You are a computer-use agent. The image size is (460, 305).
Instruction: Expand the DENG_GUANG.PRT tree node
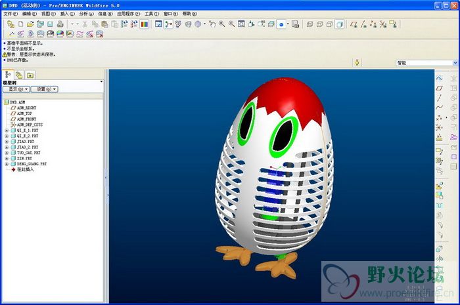7,164
